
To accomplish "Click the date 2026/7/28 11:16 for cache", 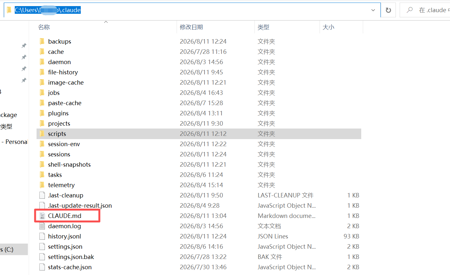I will 203,52.
